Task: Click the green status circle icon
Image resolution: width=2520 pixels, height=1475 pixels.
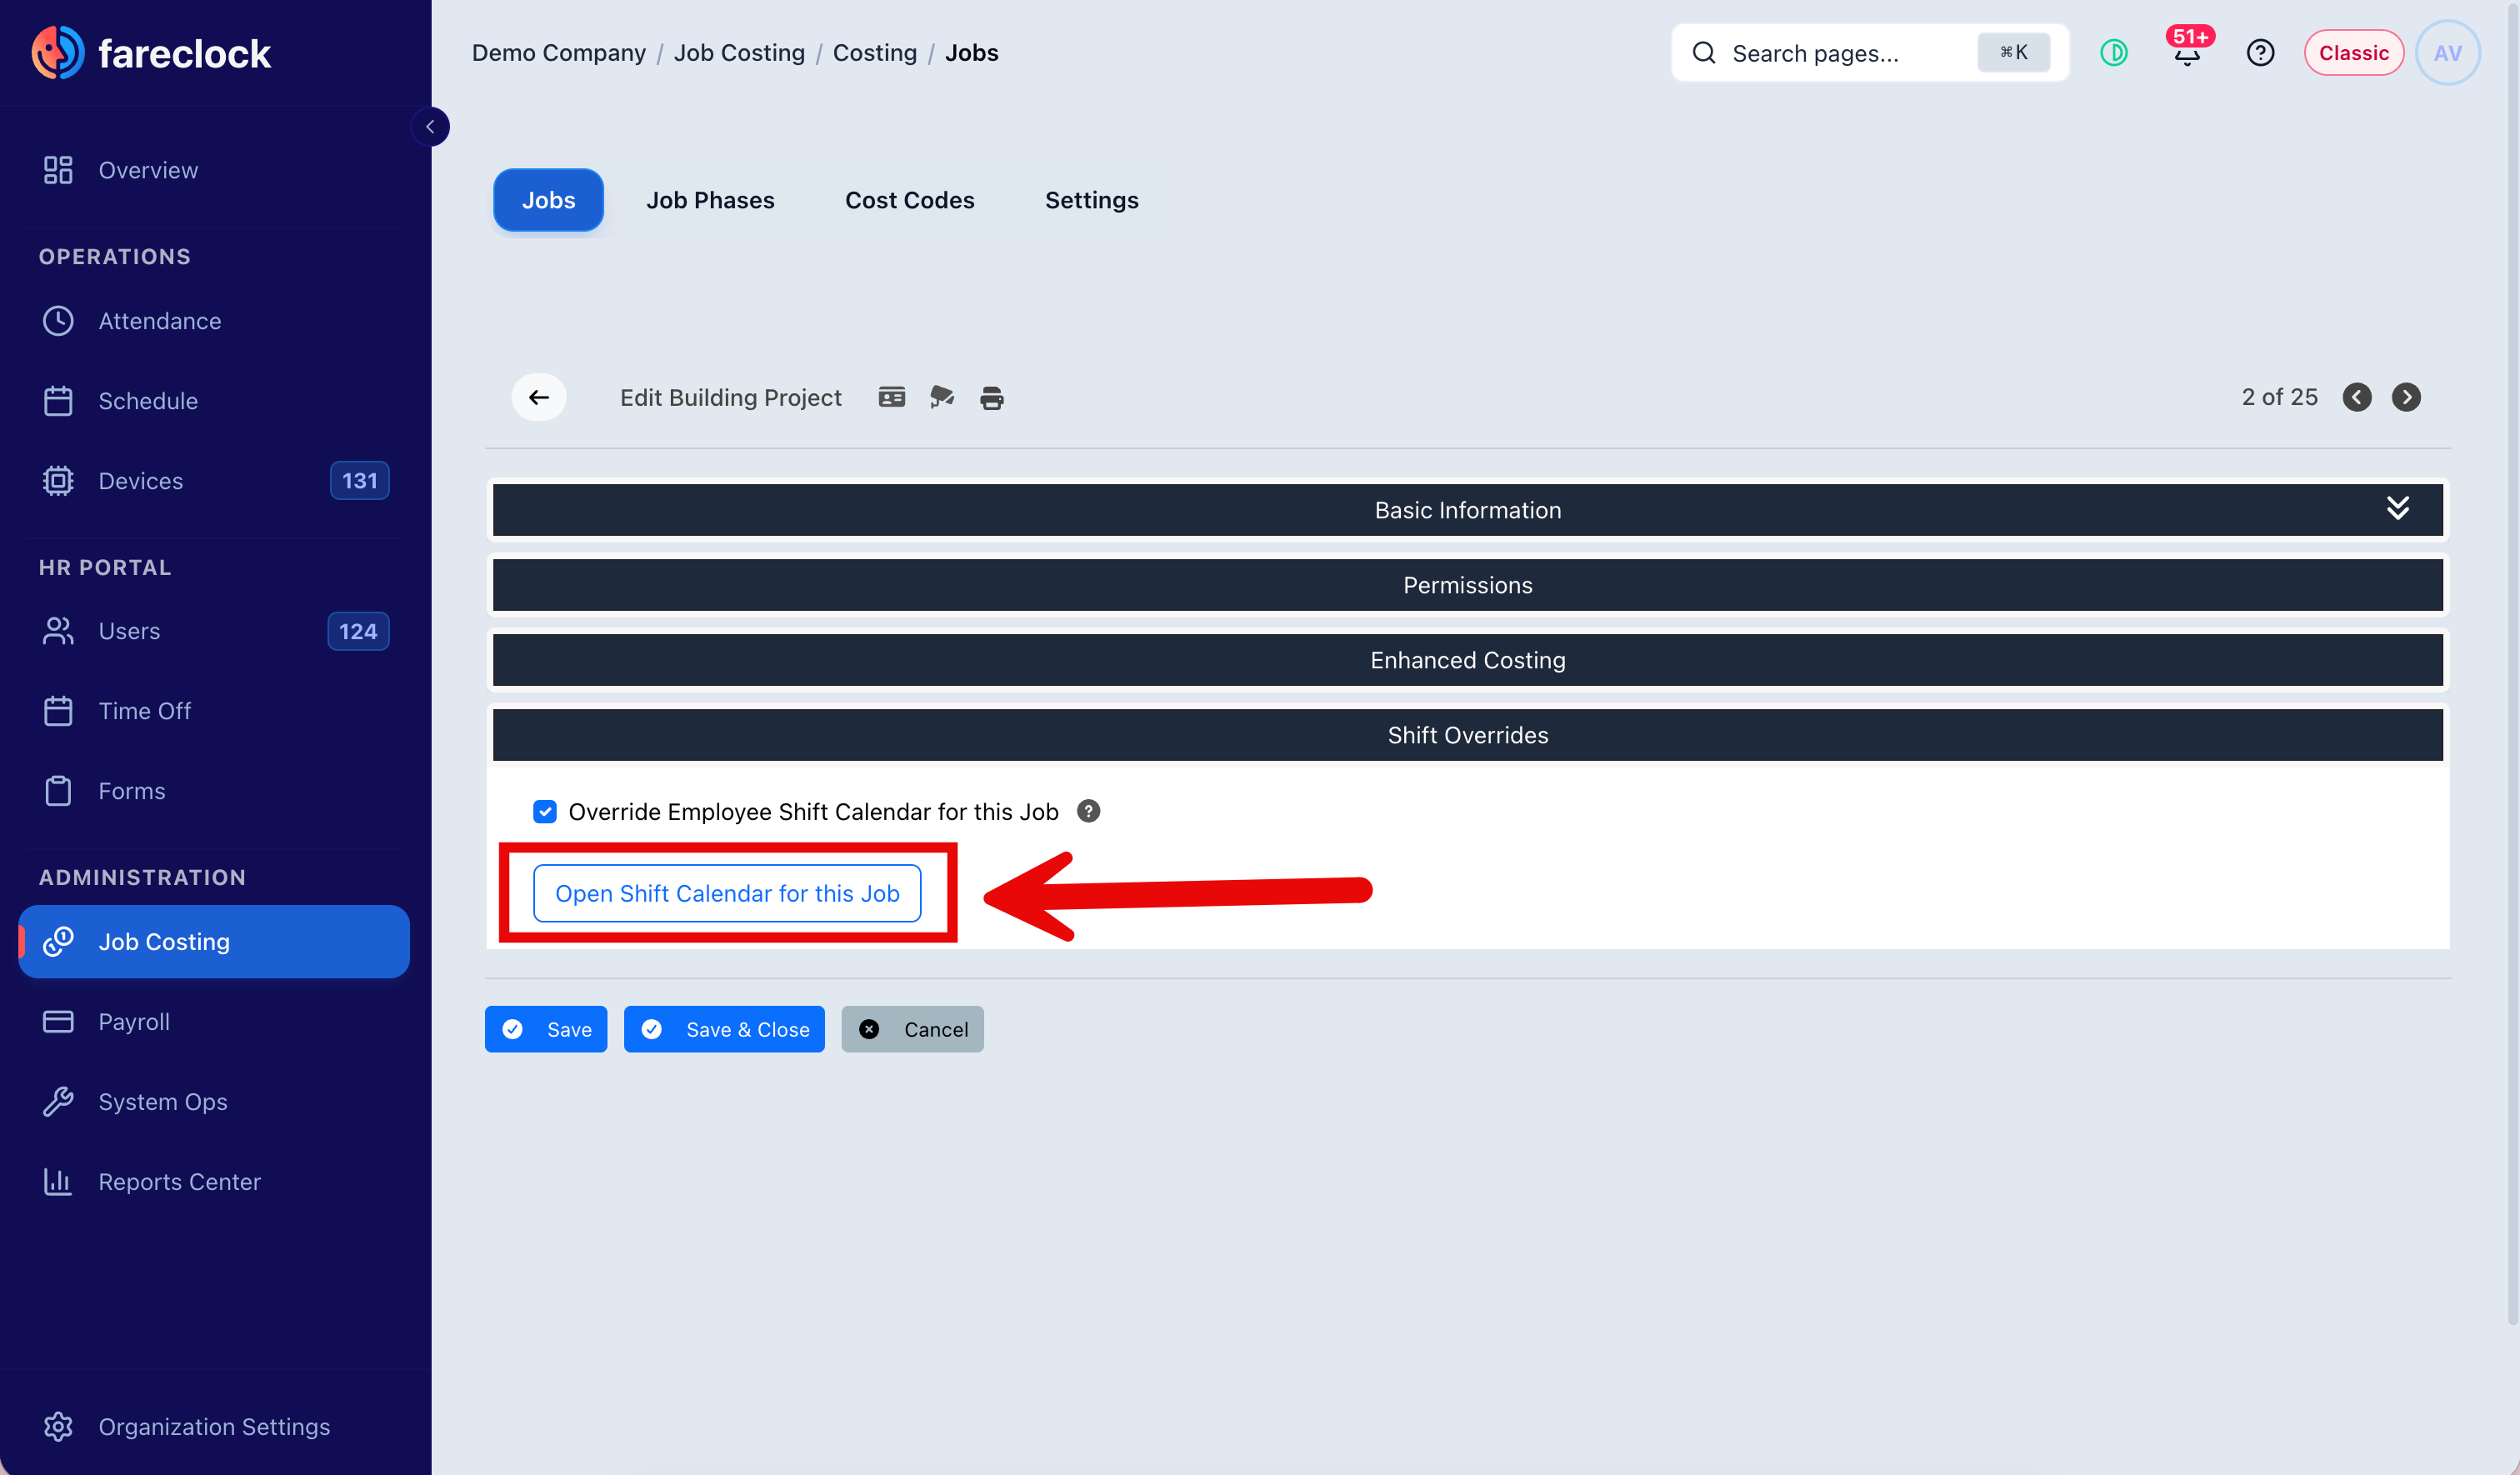Action: 2113,53
